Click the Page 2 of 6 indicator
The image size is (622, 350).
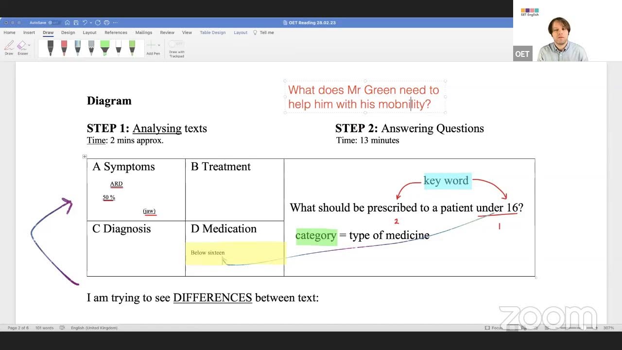click(x=18, y=328)
